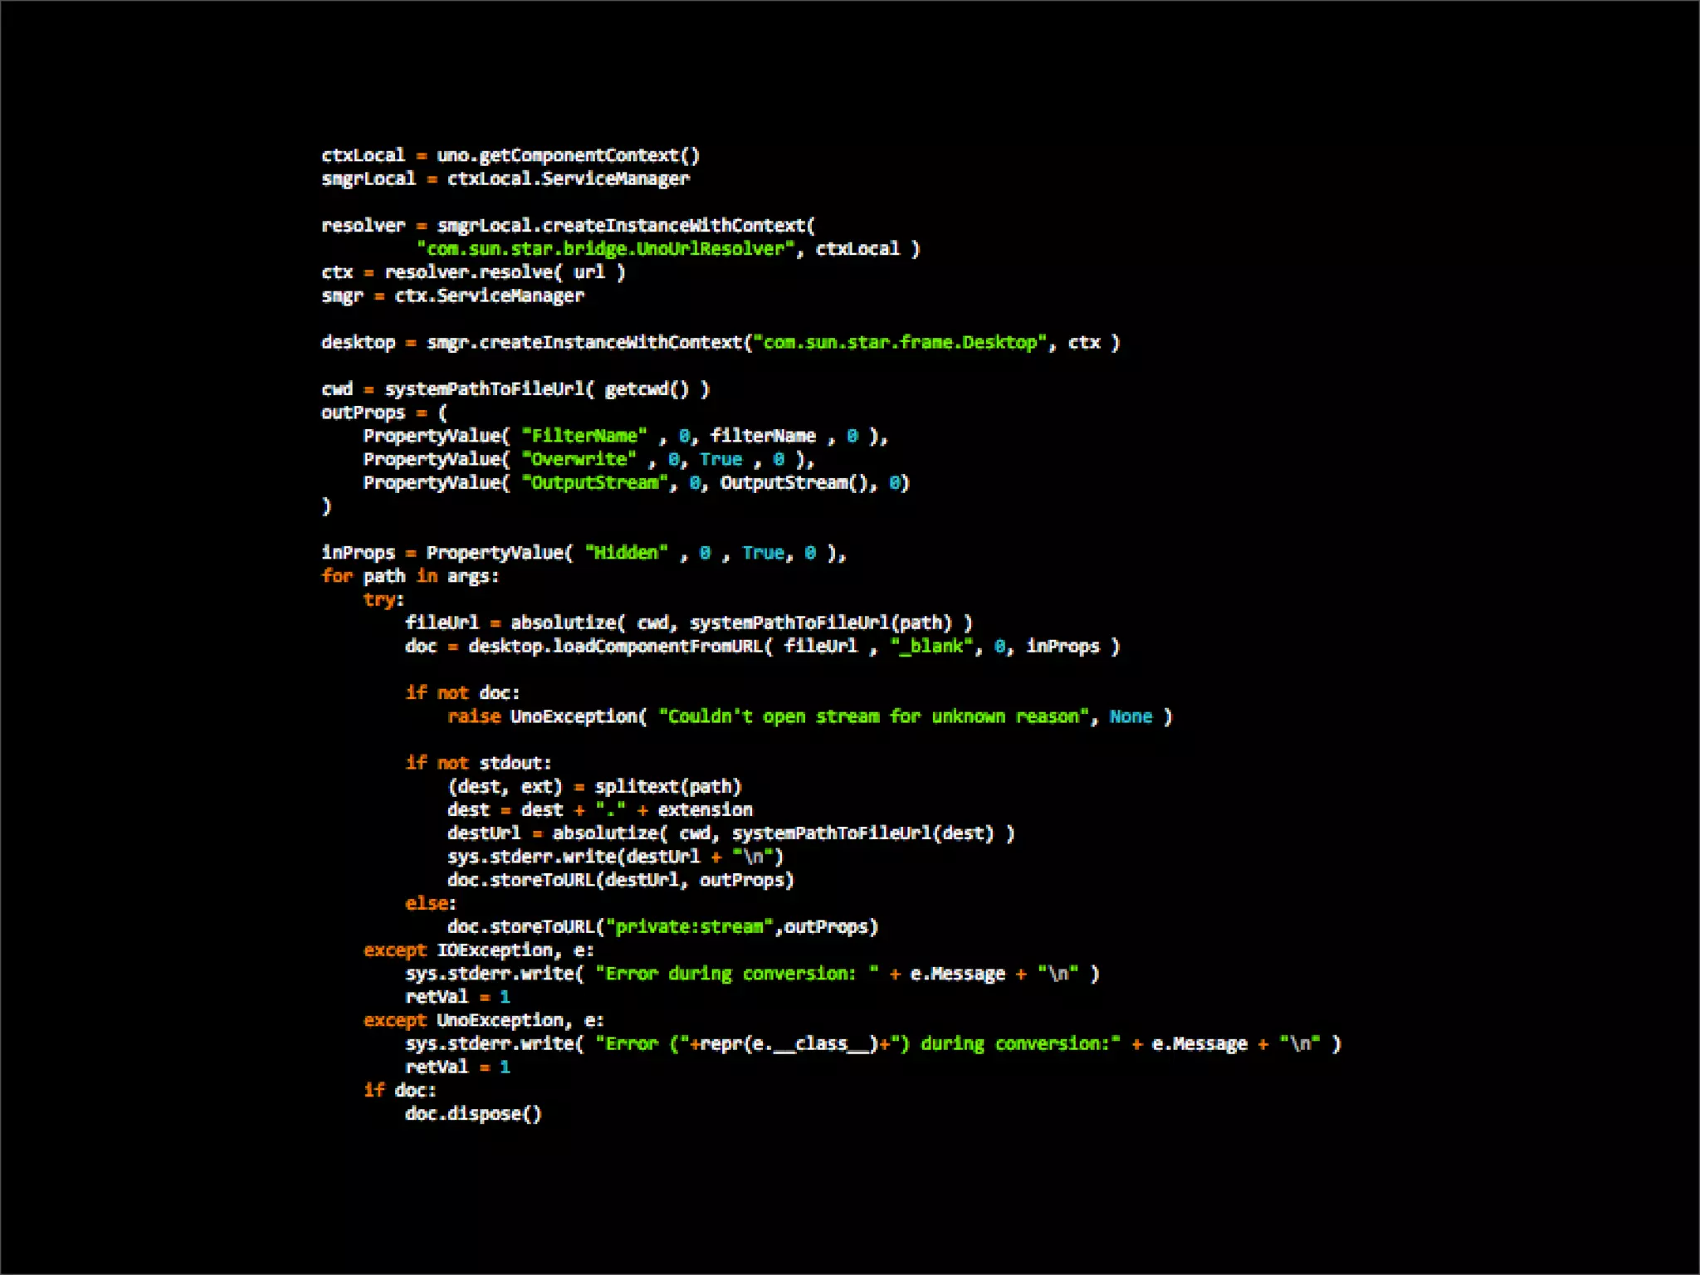
Task: Click the "Overwrite" string in outProps
Action: (579, 459)
